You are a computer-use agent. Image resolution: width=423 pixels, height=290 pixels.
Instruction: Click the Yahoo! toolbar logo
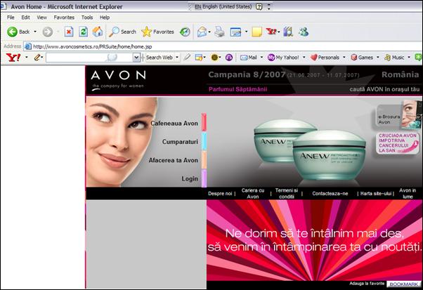pos(13,58)
